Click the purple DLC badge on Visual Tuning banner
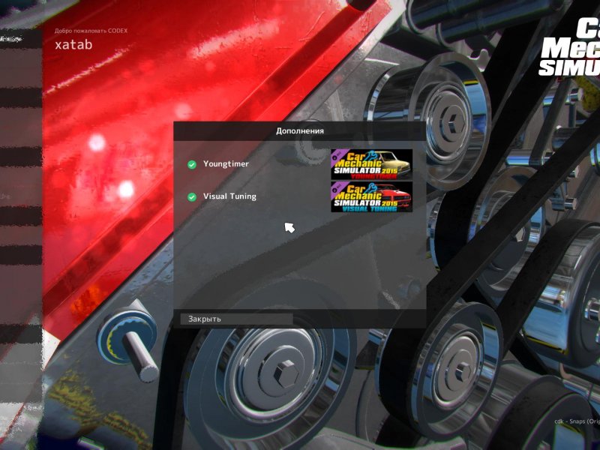The image size is (600, 450). point(335,186)
